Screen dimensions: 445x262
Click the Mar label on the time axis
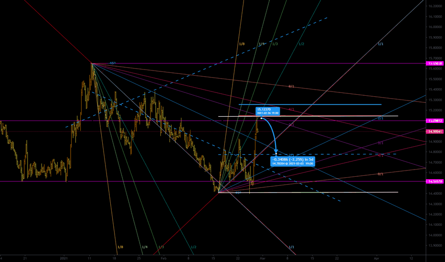pyautogui.click(x=263, y=258)
